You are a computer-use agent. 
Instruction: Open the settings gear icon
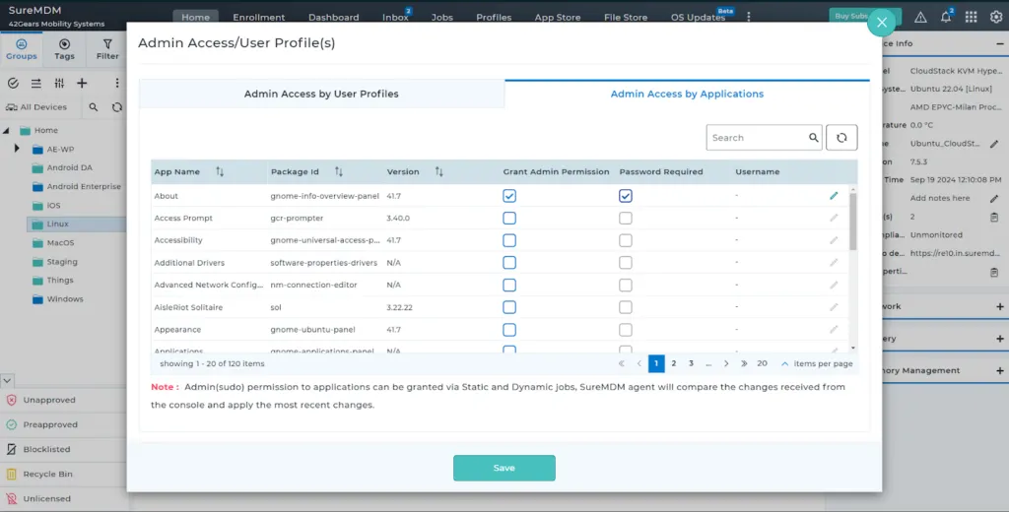click(x=996, y=18)
